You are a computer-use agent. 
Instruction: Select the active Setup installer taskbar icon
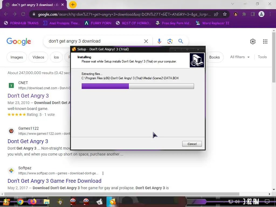pyautogui.click(x=113, y=202)
